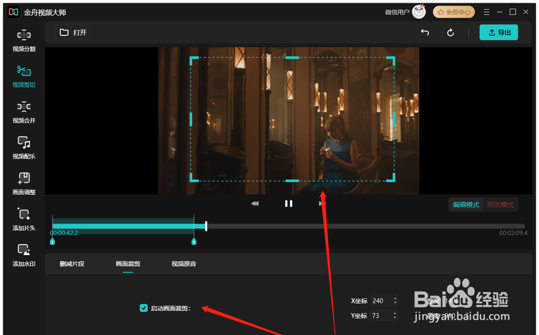Open the 添加水印 add watermark tool

(24, 256)
